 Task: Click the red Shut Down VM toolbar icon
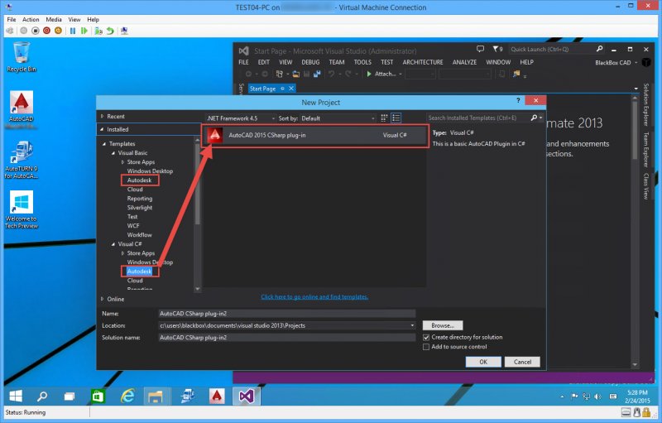click(47, 31)
